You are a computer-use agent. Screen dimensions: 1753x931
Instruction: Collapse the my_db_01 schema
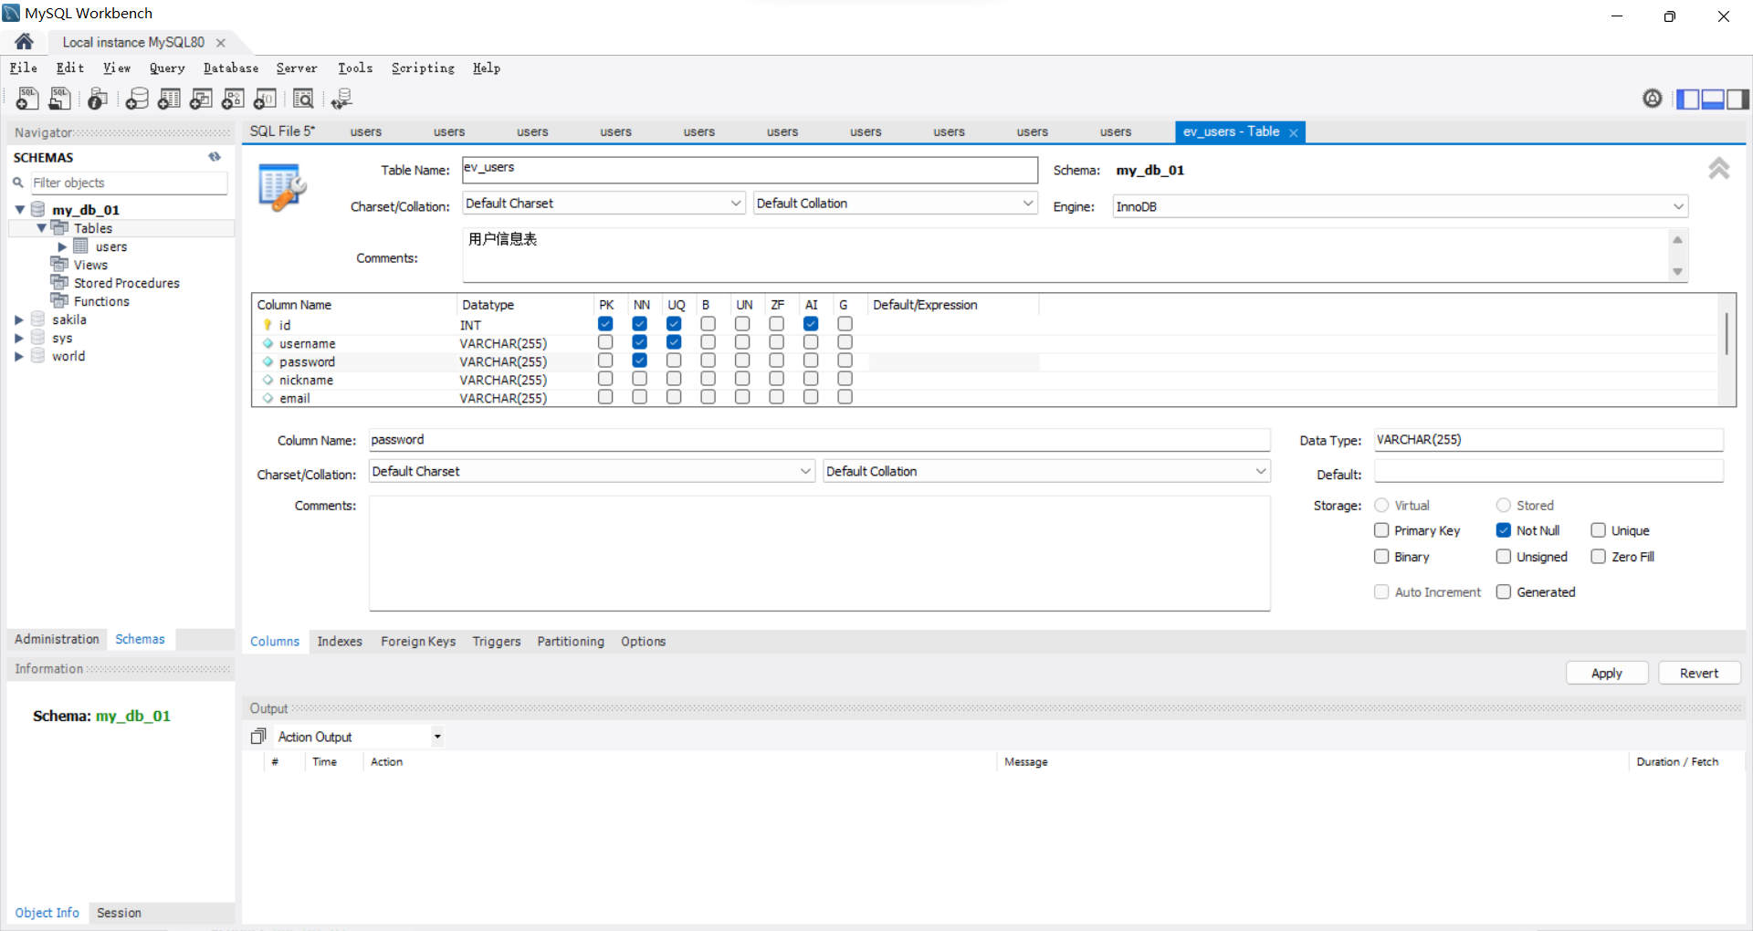[20, 210]
